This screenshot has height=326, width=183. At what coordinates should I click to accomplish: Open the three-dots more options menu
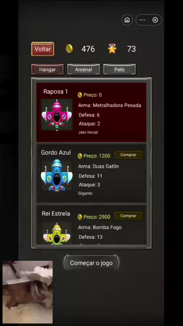tap(142, 20)
